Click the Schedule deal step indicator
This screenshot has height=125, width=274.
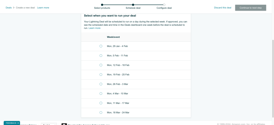[x=133, y=5]
